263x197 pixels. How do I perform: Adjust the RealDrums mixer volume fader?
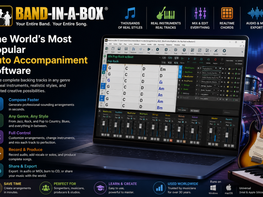[x=103, y=123]
